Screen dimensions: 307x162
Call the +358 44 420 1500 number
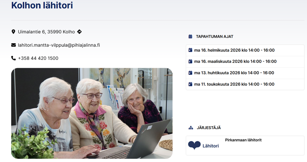point(38,58)
